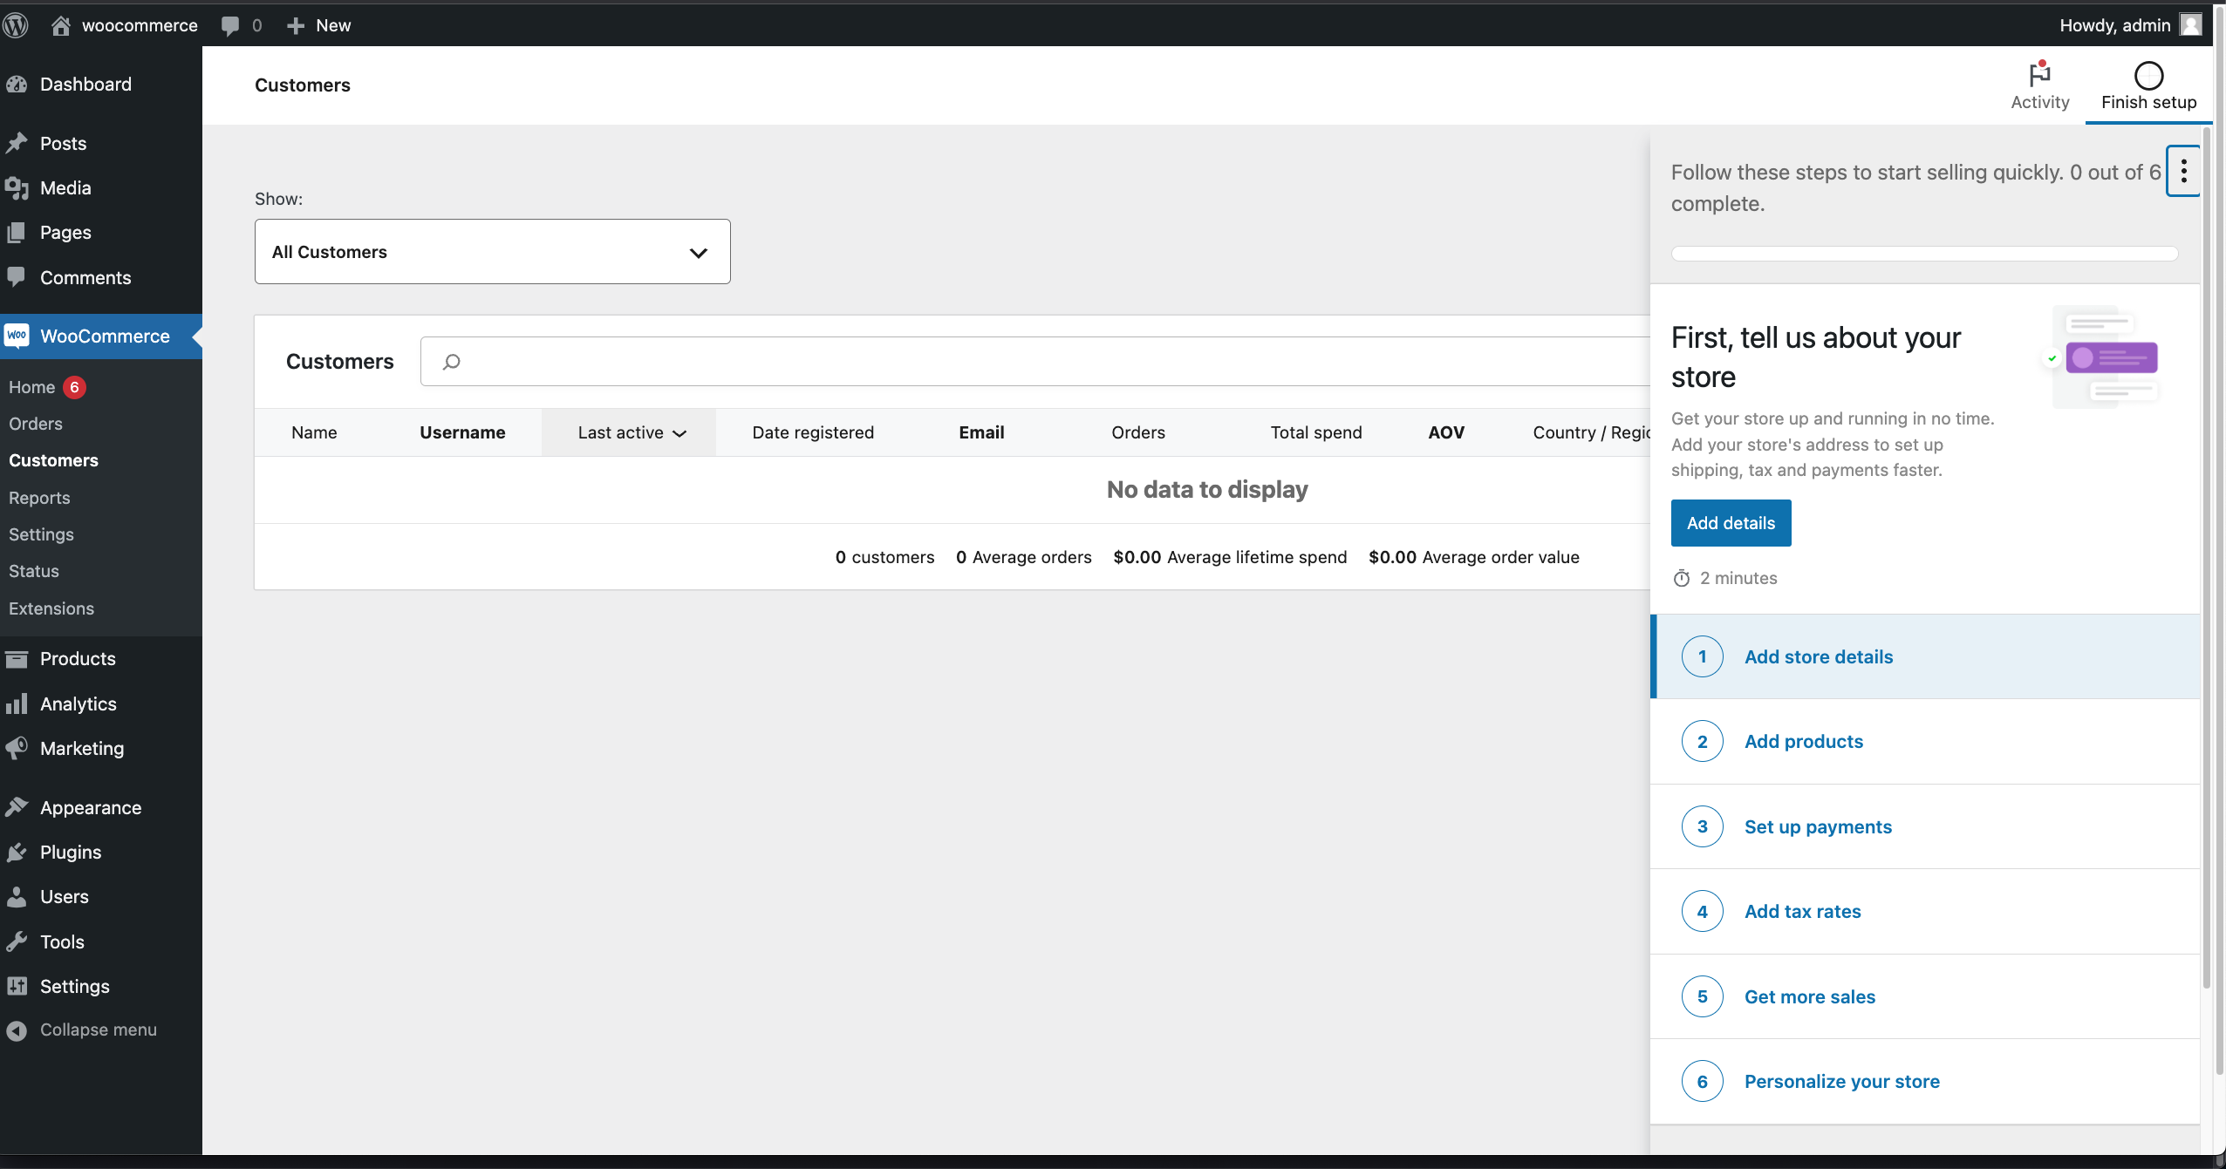
Task: Click the admin avatar icon
Action: tap(2191, 24)
